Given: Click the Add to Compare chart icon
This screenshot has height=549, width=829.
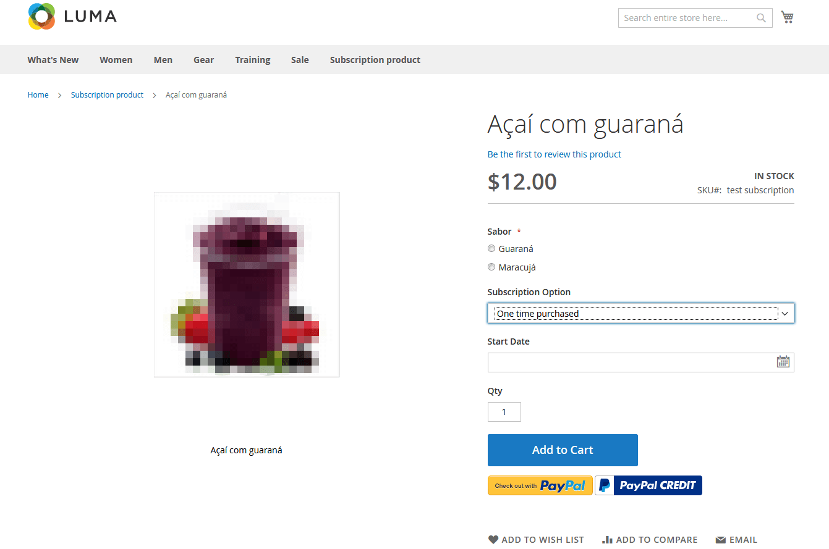Looking at the screenshot, I should pos(607,540).
